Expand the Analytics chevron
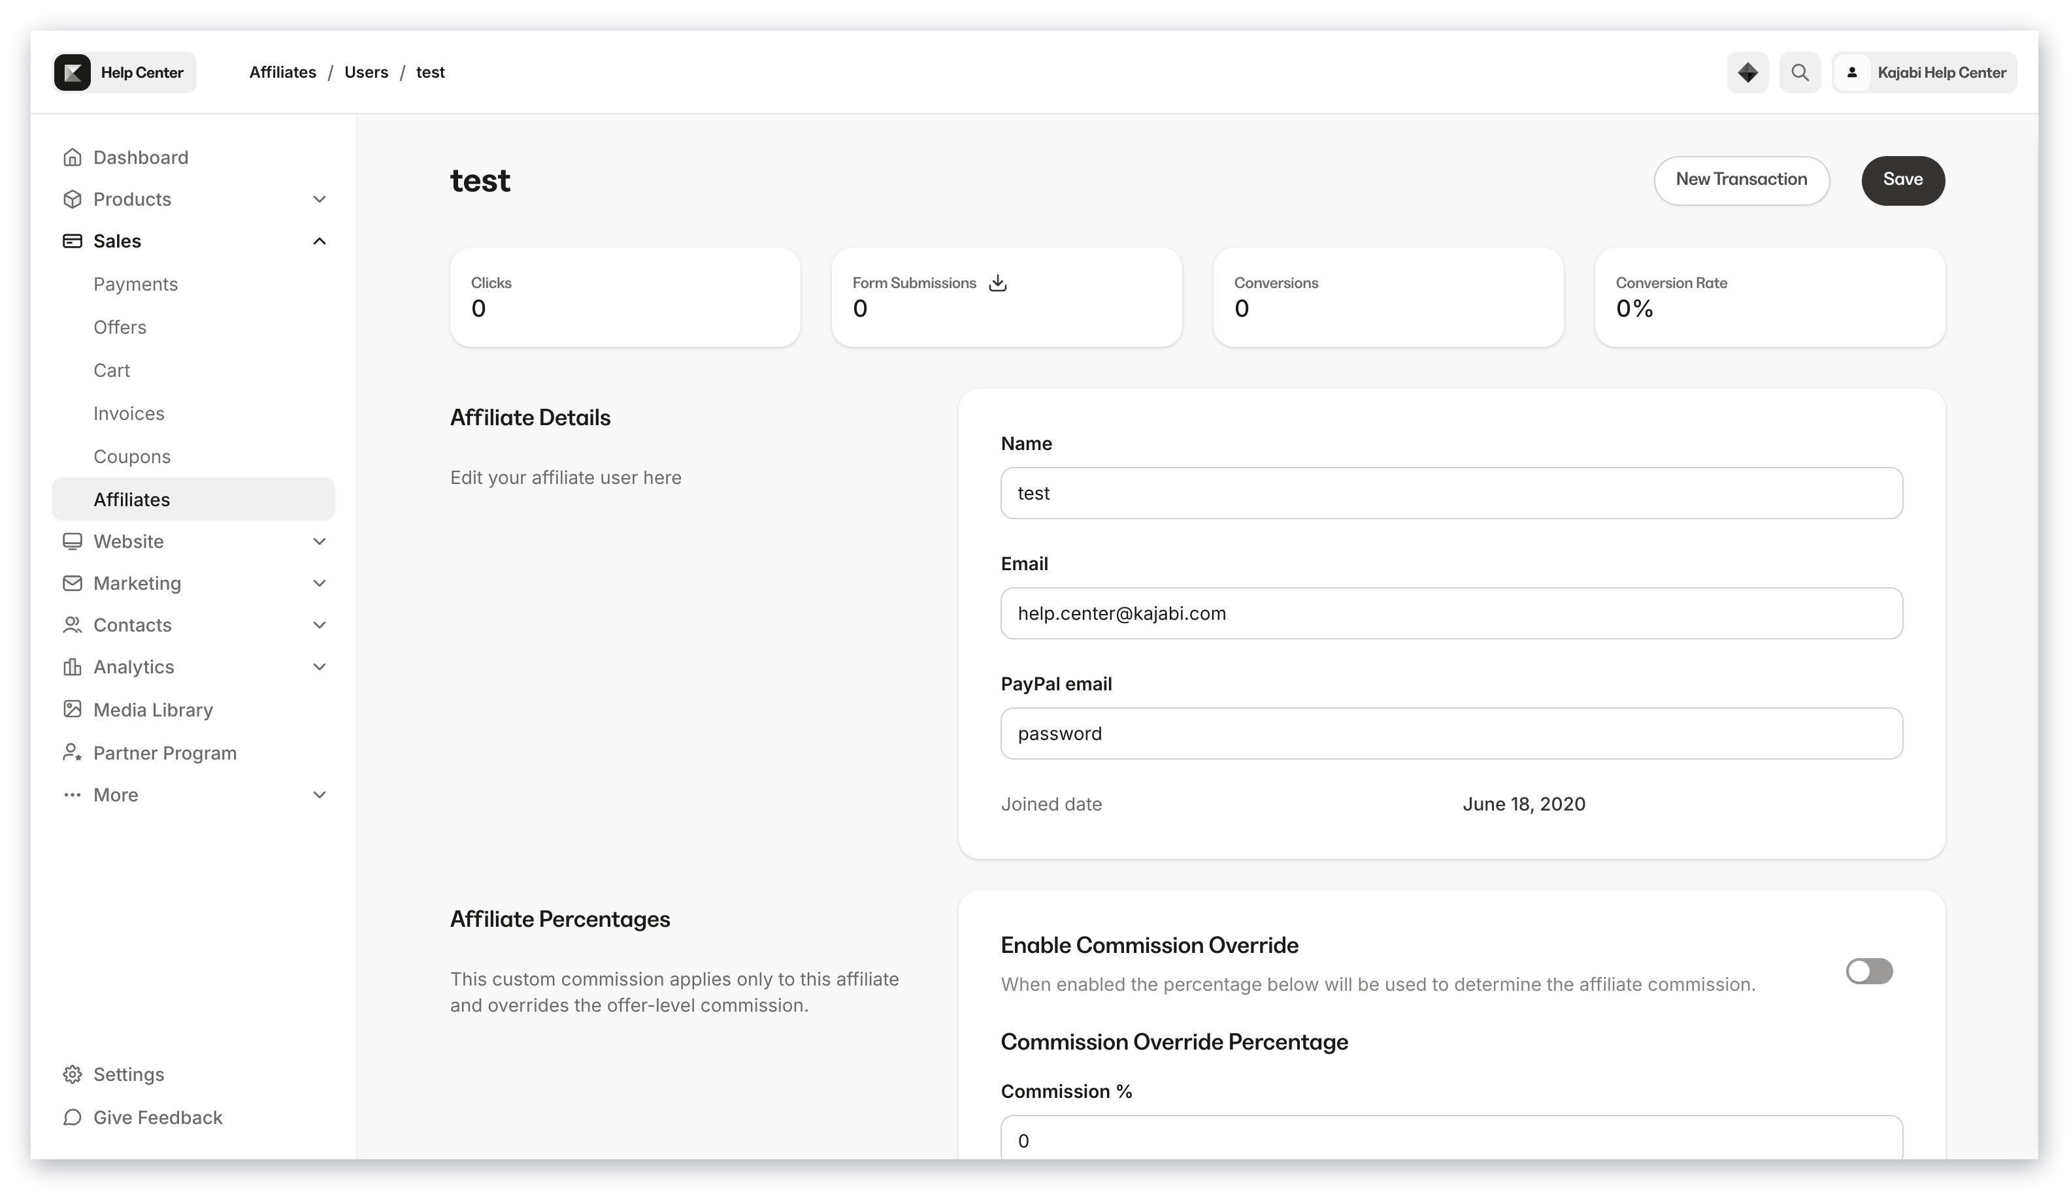The image size is (2069, 1190). pyautogui.click(x=320, y=666)
